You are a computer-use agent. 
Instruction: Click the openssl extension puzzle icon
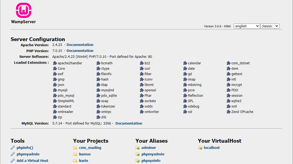[142, 90]
